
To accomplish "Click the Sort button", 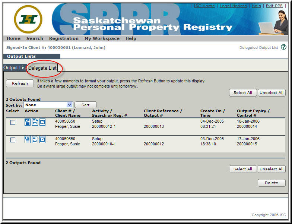I will click(x=86, y=105).
